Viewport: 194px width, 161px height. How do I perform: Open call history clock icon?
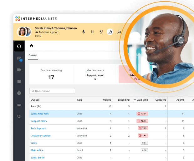(x=19, y=93)
